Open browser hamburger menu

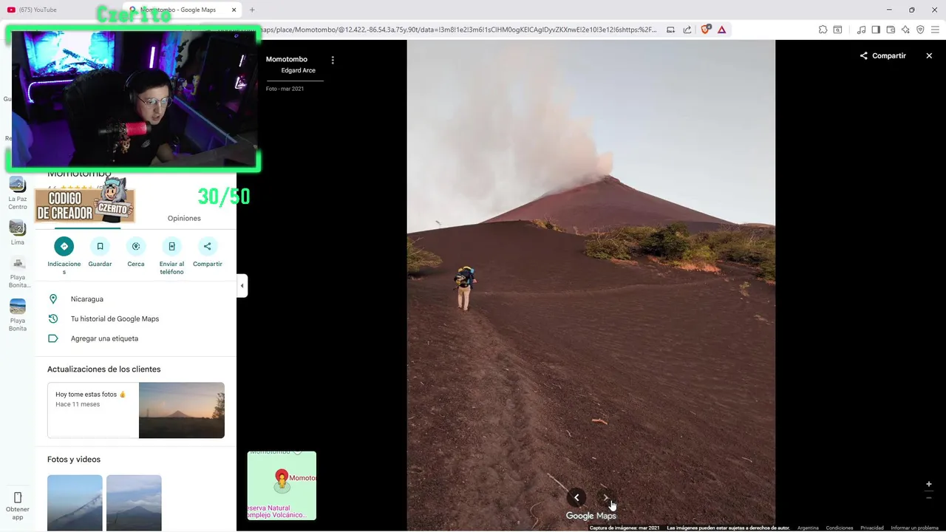coord(935,30)
